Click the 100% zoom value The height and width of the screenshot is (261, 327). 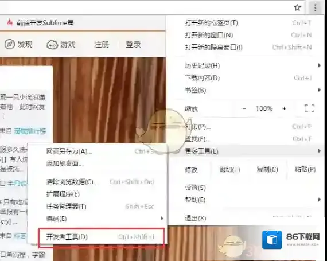pyautogui.click(x=264, y=108)
